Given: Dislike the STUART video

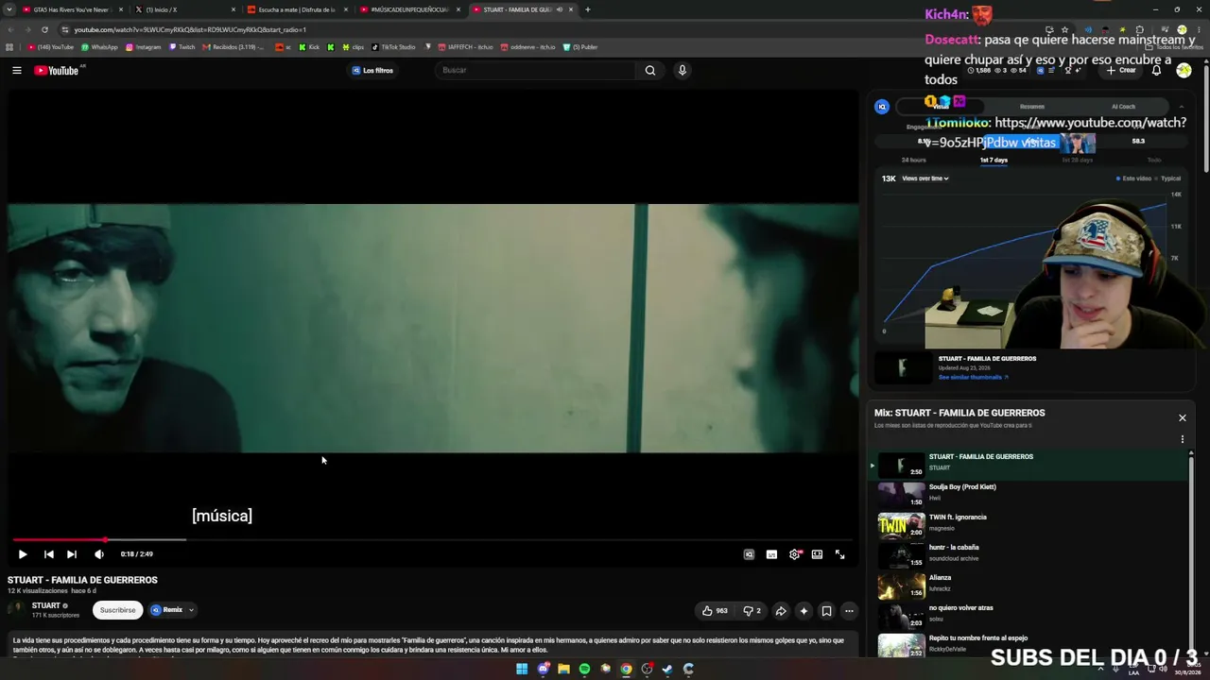Looking at the screenshot, I should click(x=752, y=611).
